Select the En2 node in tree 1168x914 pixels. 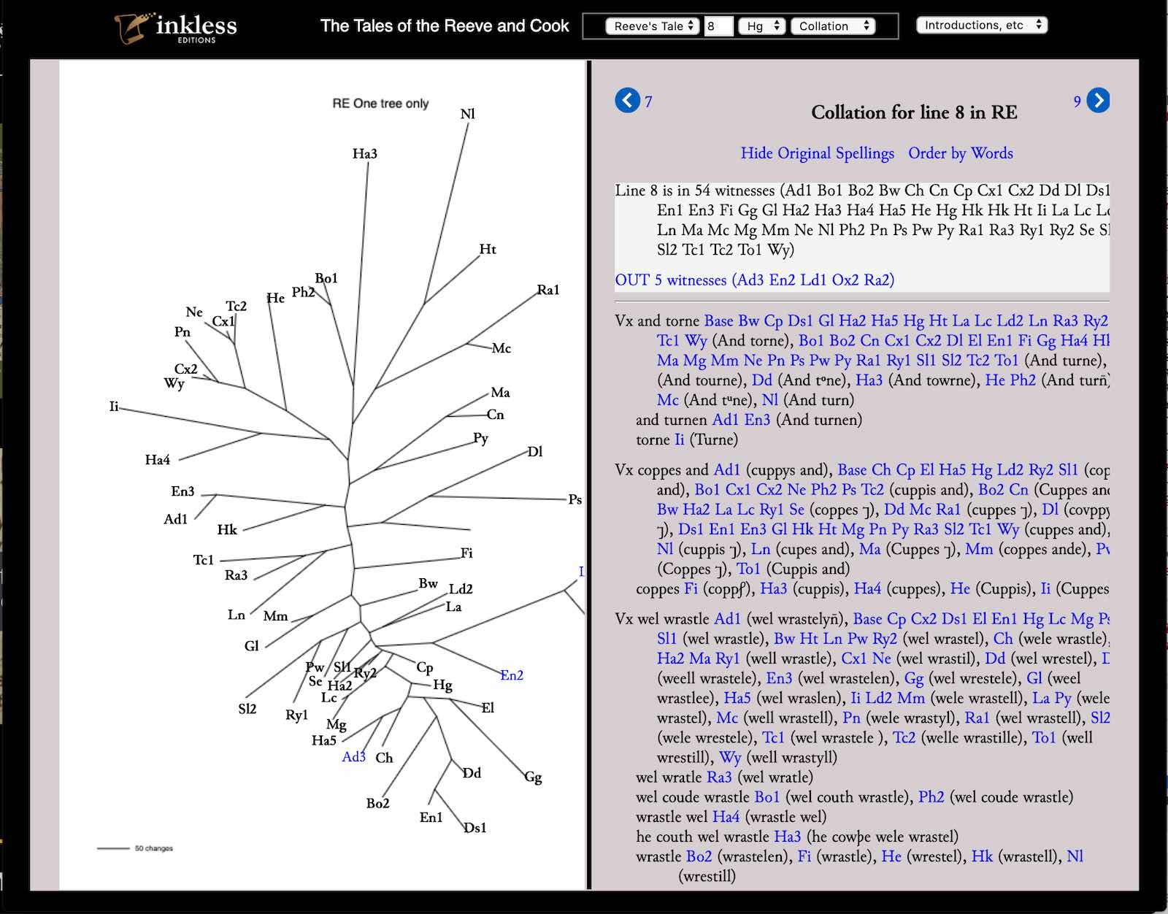pyautogui.click(x=512, y=675)
